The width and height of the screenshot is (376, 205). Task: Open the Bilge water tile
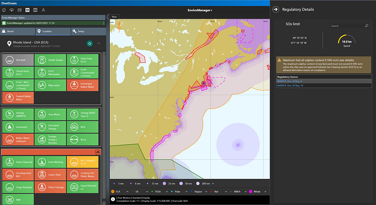coord(50,85)
